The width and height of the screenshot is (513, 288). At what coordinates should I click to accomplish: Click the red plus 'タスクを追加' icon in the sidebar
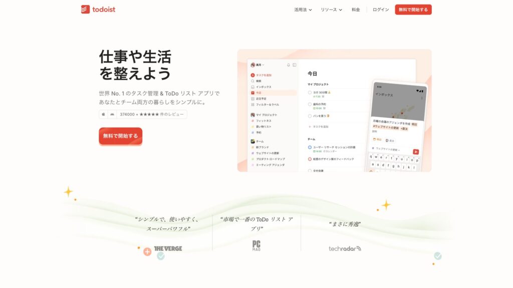[x=252, y=75]
